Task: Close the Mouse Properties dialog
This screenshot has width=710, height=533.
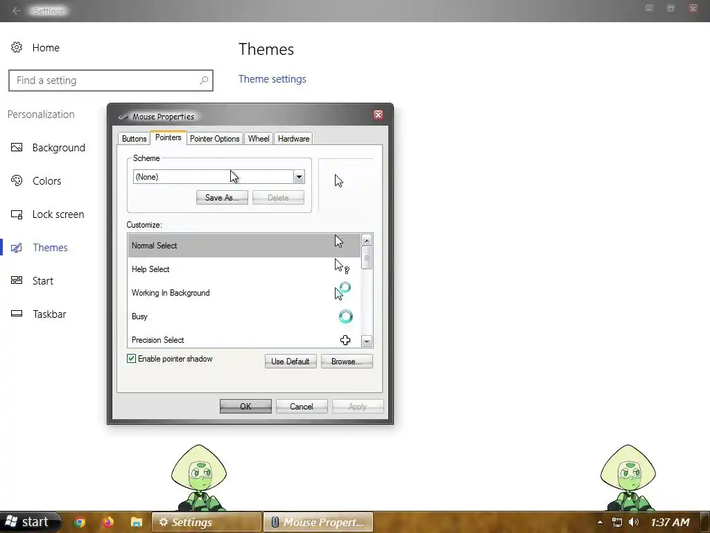Action: point(378,115)
